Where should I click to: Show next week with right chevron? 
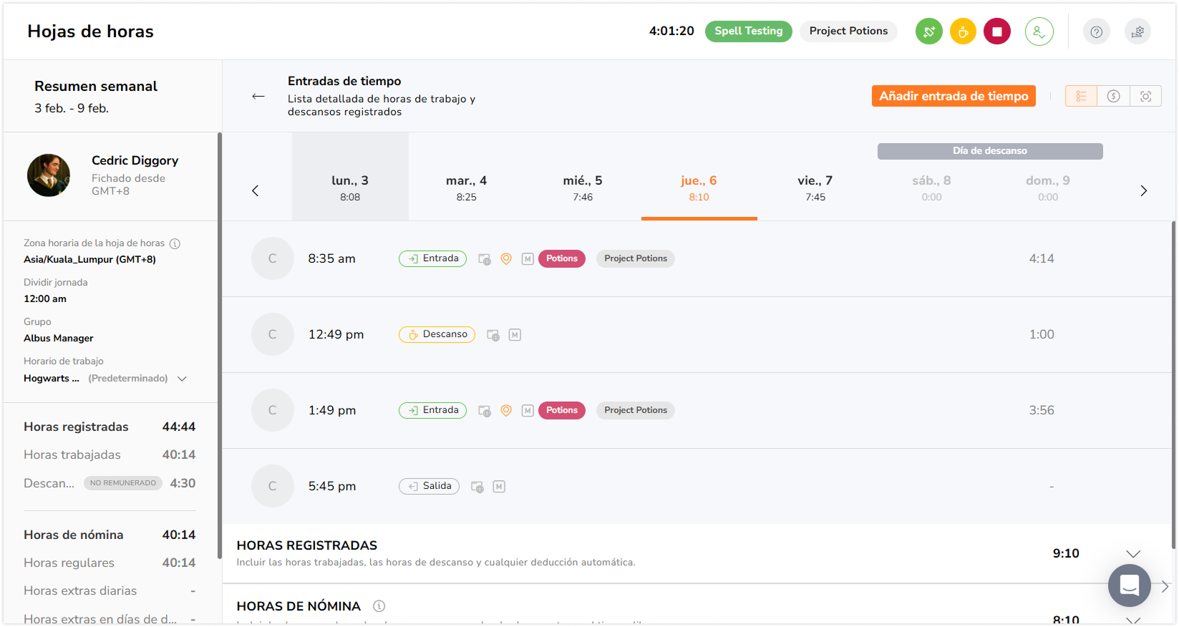[x=1143, y=190]
